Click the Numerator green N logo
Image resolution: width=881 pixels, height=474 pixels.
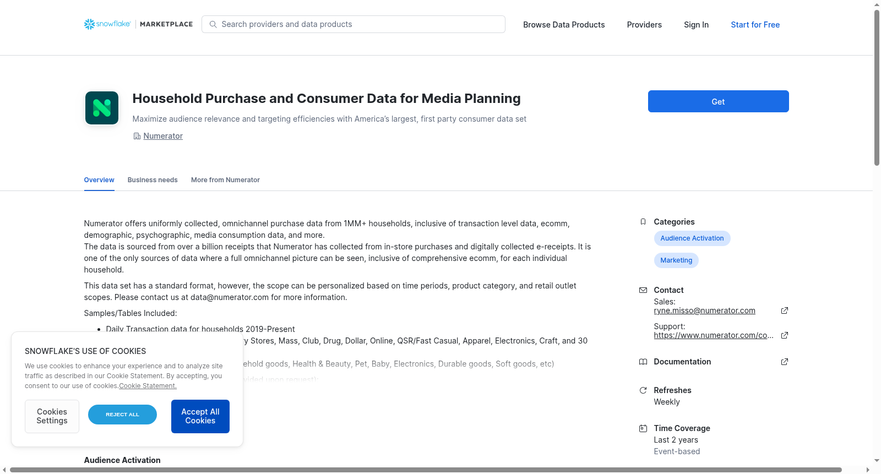click(102, 108)
